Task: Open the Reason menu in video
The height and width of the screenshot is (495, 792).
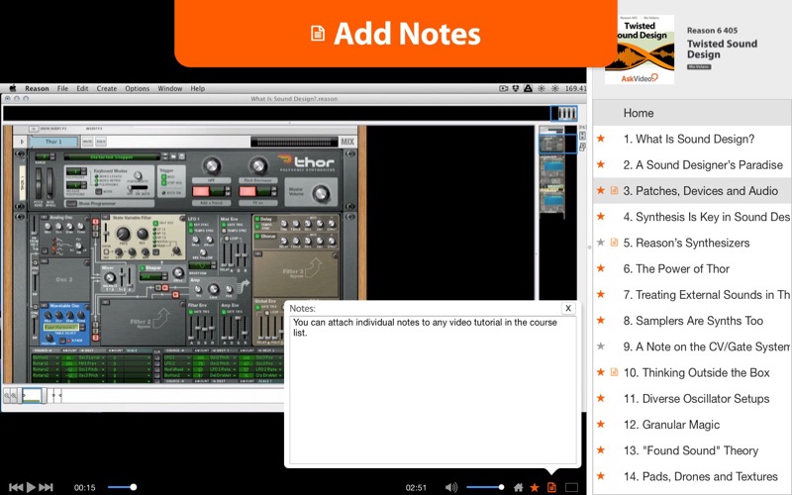Action: 37,88
